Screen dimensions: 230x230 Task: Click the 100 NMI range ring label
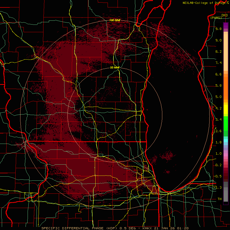[115, 20]
